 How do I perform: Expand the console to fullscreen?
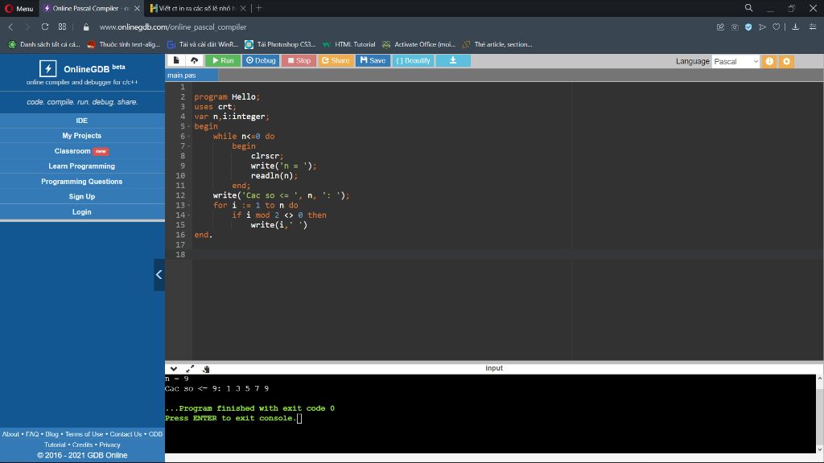click(190, 369)
